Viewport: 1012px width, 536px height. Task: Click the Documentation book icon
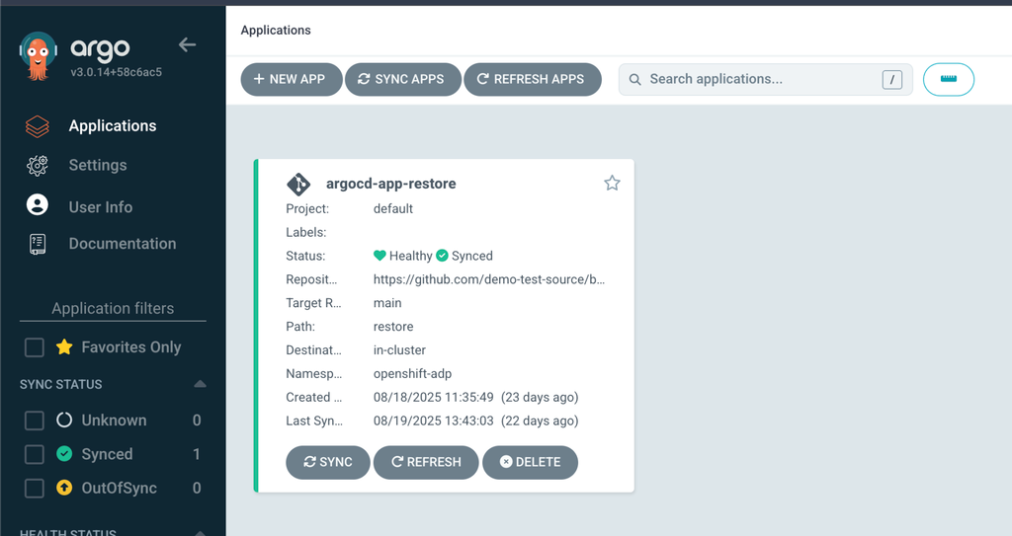[38, 244]
